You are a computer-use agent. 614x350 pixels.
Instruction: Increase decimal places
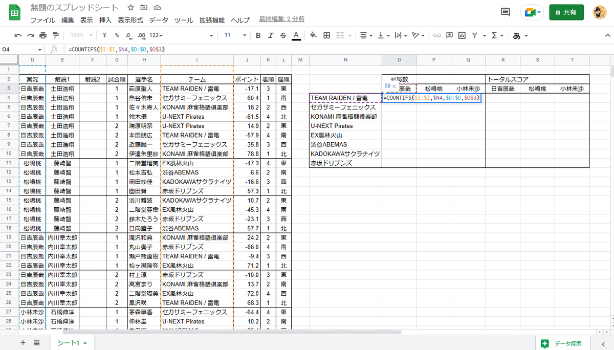141,35
